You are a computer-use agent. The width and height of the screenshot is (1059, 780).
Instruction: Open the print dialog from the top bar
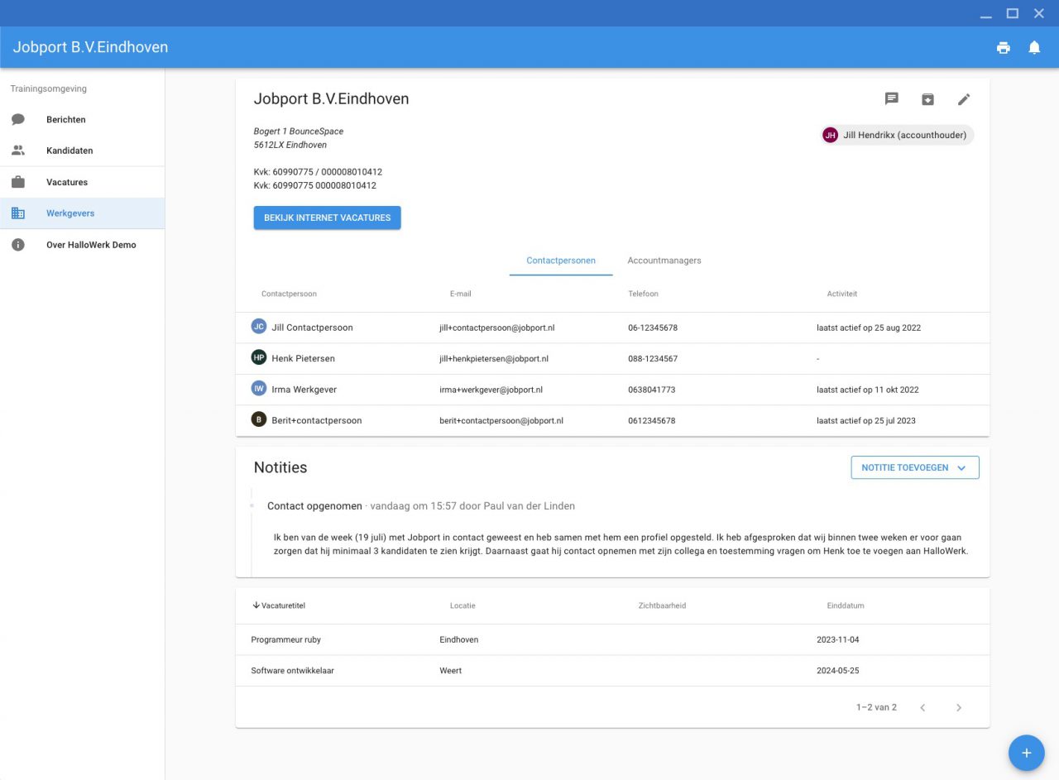[x=1003, y=47]
